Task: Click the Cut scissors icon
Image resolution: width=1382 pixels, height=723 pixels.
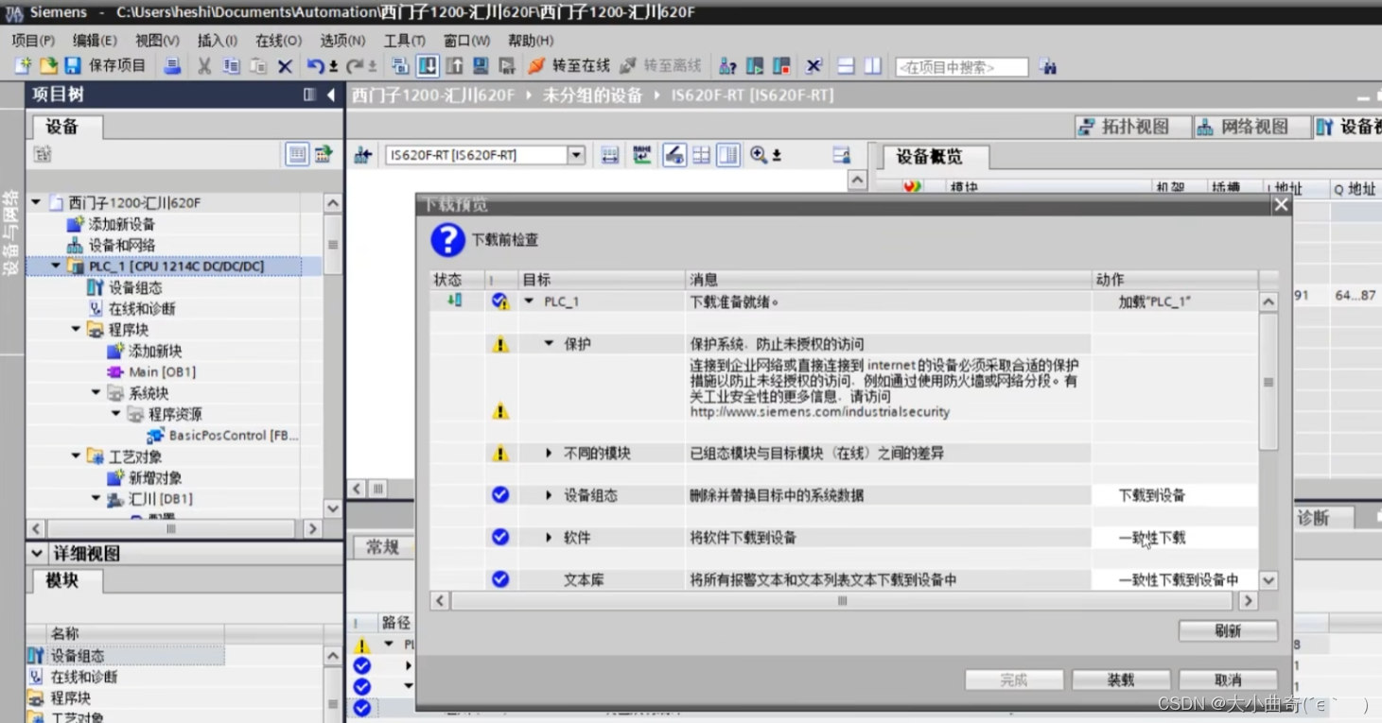Action: 204,66
